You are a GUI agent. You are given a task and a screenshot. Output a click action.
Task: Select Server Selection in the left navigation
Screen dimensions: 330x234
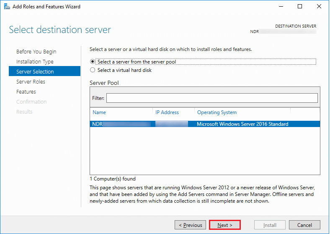pyautogui.click(x=35, y=72)
